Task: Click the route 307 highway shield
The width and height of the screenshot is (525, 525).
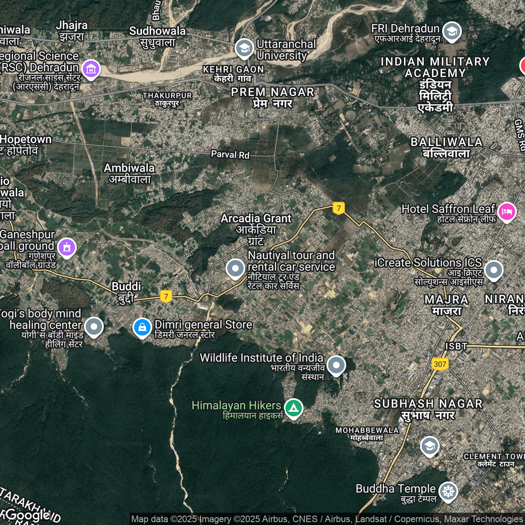Action: click(x=440, y=364)
